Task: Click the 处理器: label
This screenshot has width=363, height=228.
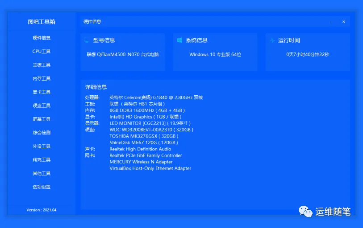Action: tap(92, 98)
